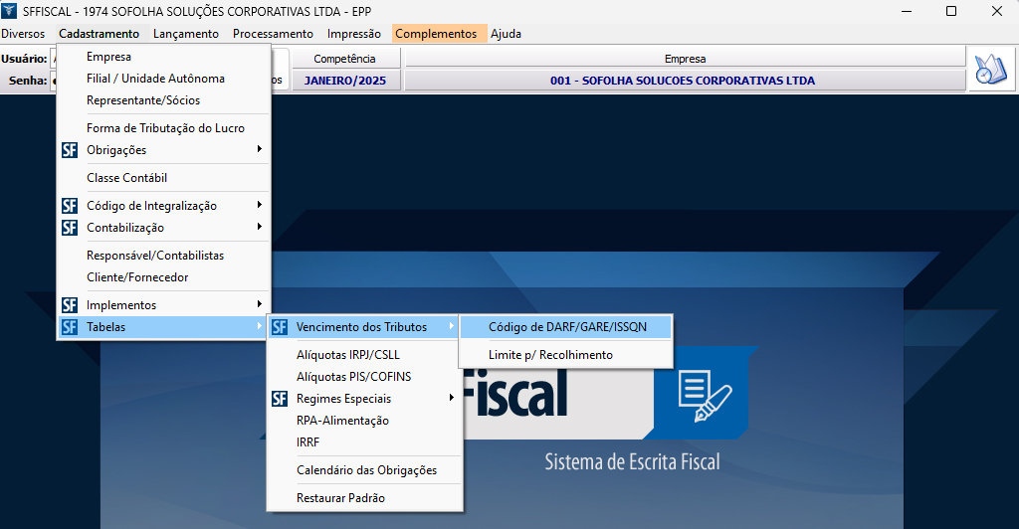Open Calendário das Obrigações

click(x=366, y=470)
